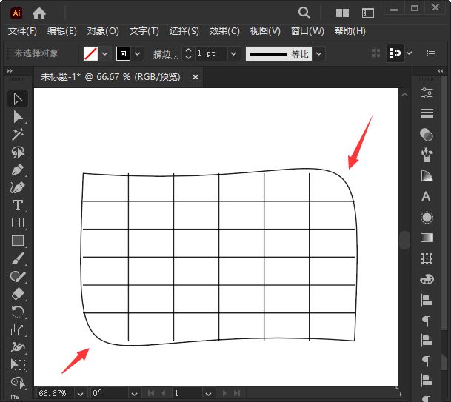Open the stroke weight dropdown
This screenshot has width=451, height=402.
click(233, 53)
